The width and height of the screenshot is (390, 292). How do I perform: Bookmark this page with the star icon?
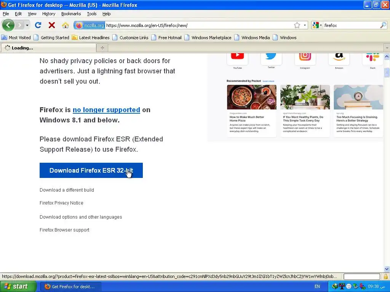click(x=297, y=25)
